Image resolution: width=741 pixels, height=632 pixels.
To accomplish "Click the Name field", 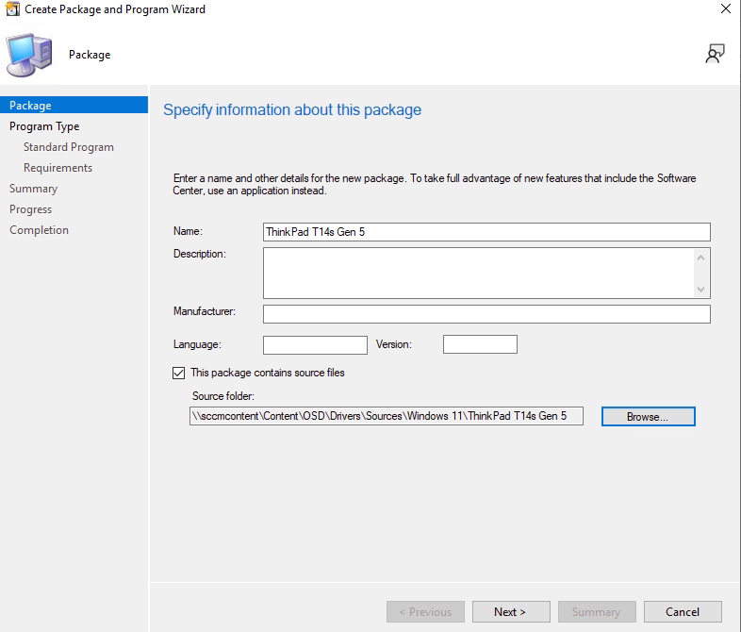I will pyautogui.click(x=486, y=232).
